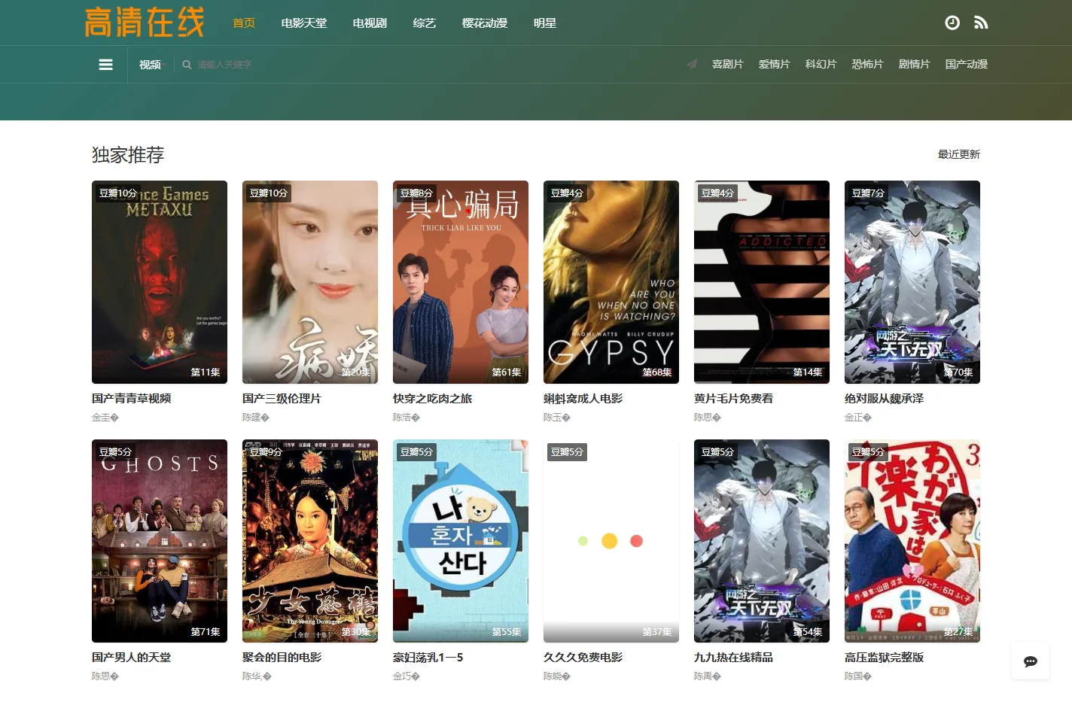This screenshot has height=702, width=1072.
Task: Open the Addicted poster thumbnail
Action: coord(762,282)
